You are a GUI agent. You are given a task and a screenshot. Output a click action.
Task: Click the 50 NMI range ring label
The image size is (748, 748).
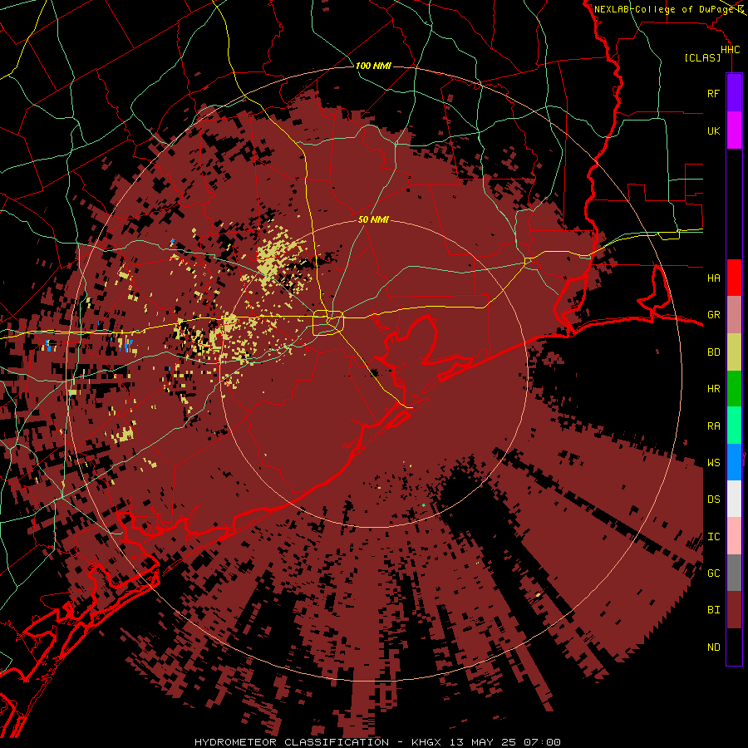(x=373, y=219)
